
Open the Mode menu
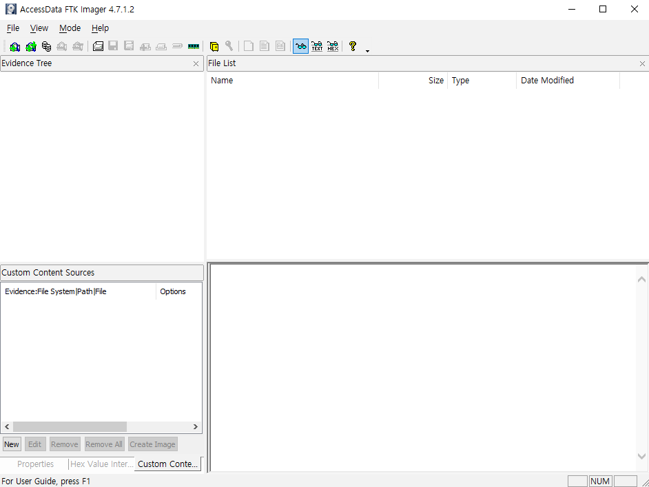[70, 28]
